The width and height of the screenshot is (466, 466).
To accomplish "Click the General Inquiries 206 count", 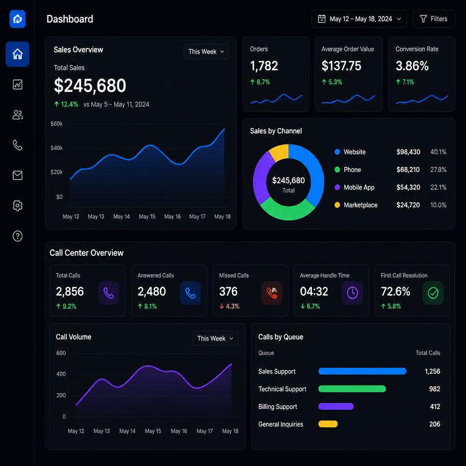I will pyautogui.click(x=435, y=424).
